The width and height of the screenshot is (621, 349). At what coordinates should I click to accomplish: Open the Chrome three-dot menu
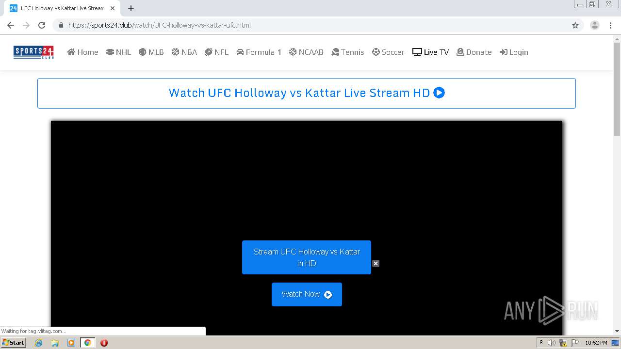point(610,25)
